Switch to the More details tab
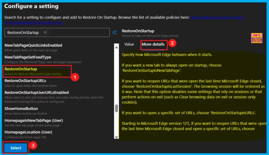 pos(153,44)
